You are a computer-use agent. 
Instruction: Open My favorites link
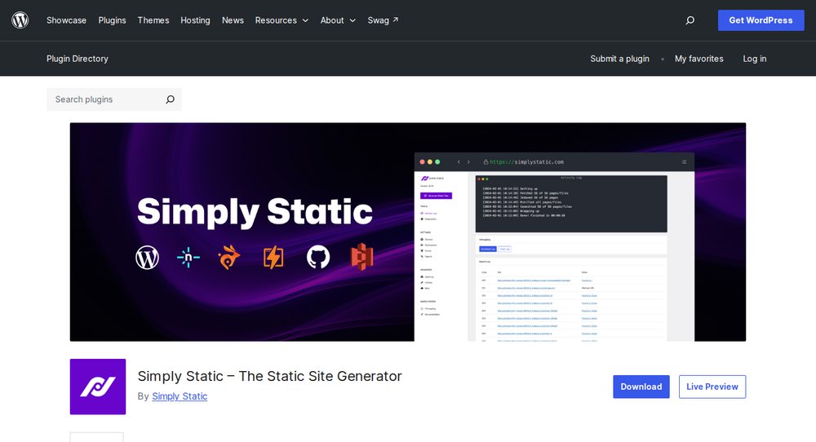point(699,59)
